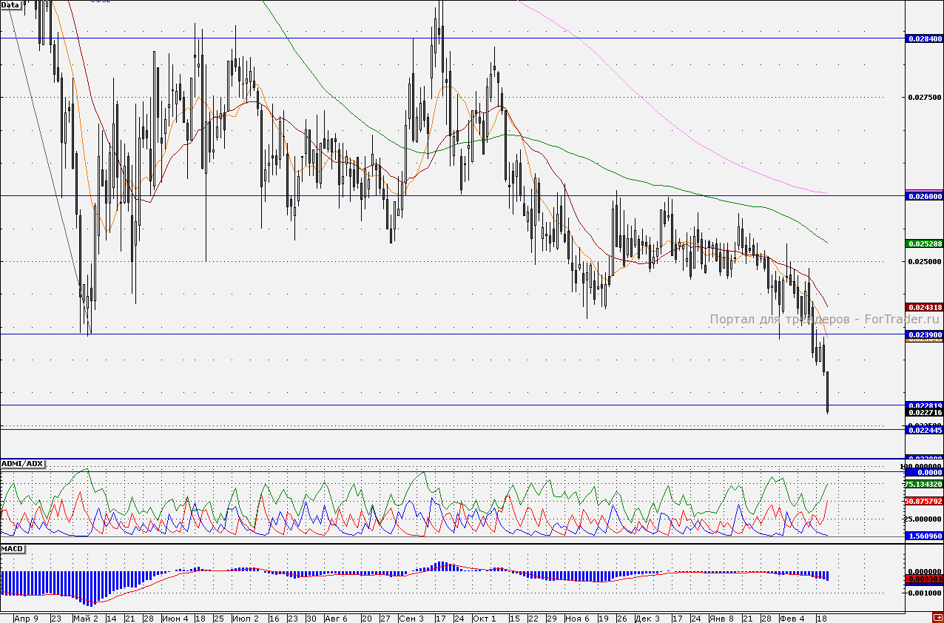Click the Июл 2 date label
The image size is (944, 623).
(x=246, y=618)
